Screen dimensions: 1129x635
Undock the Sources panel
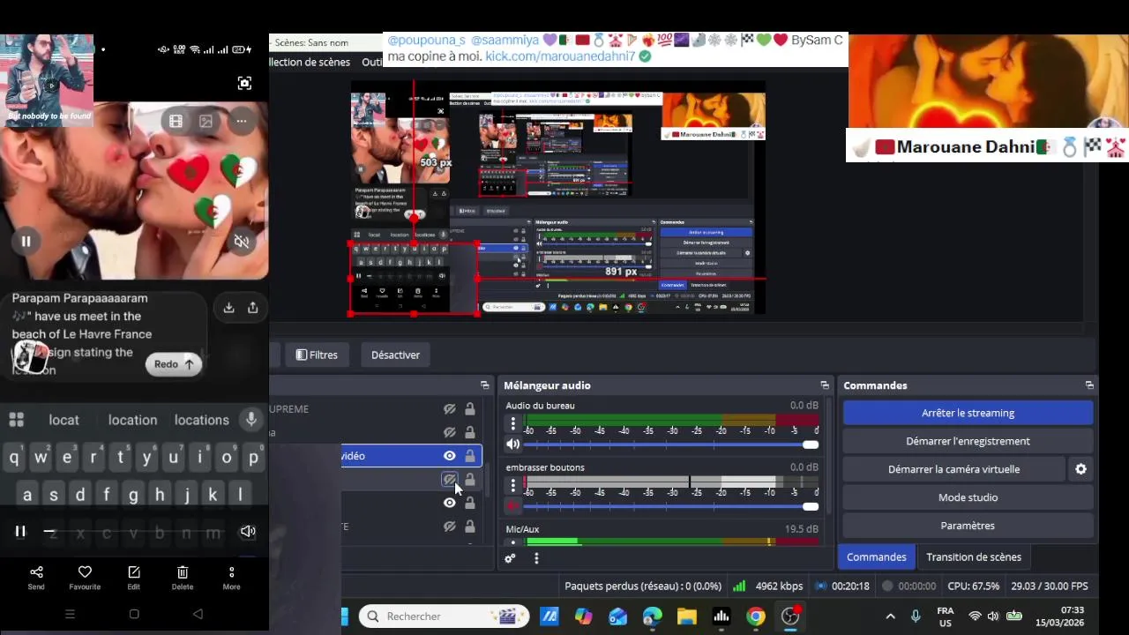[x=484, y=385]
